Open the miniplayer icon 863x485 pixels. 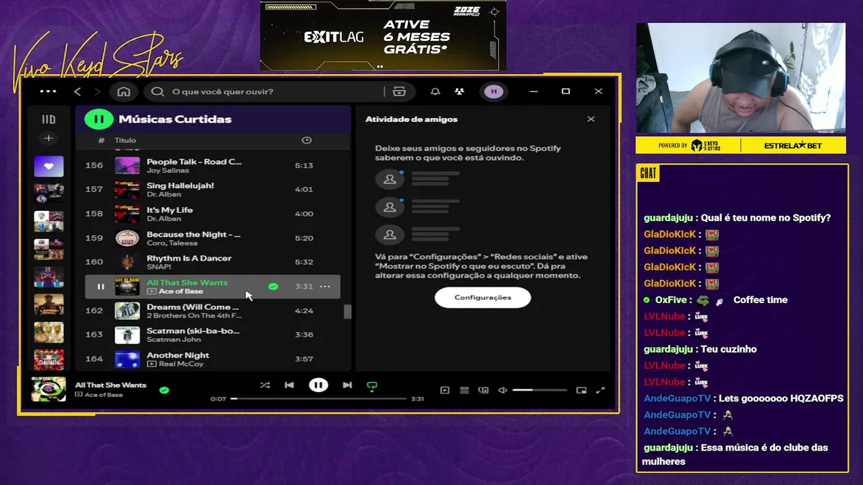[581, 390]
